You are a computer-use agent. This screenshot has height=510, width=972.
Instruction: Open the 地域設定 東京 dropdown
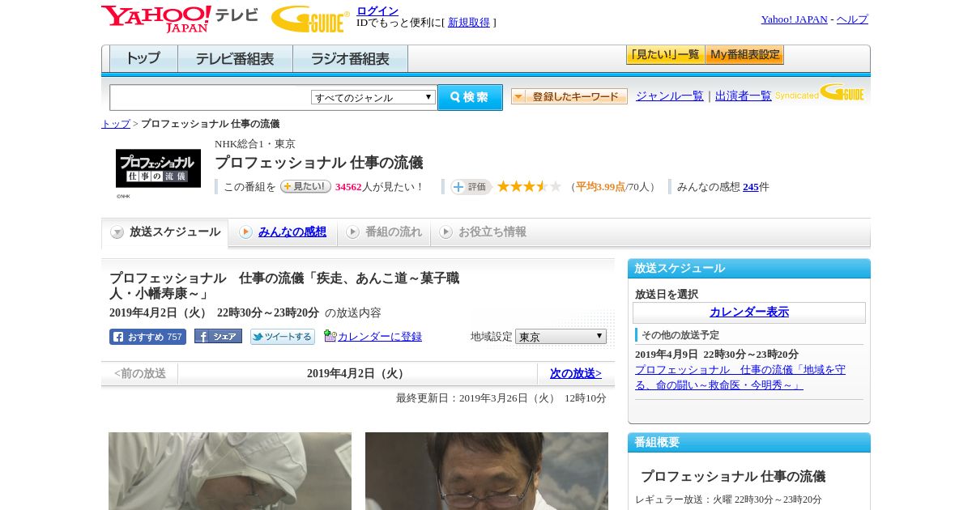(x=561, y=337)
